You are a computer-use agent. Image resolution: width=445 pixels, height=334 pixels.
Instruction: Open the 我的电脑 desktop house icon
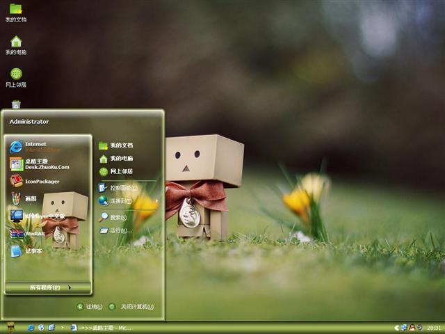pyautogui.click(x=16, y=45)
